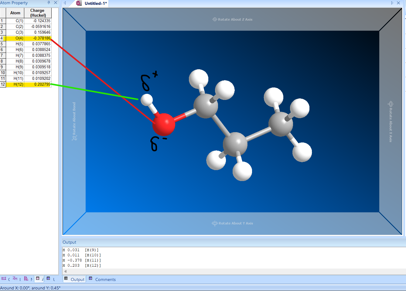Click charge value 0.0388375
Viewport: 406px width, 291px height.
point(38,56)
